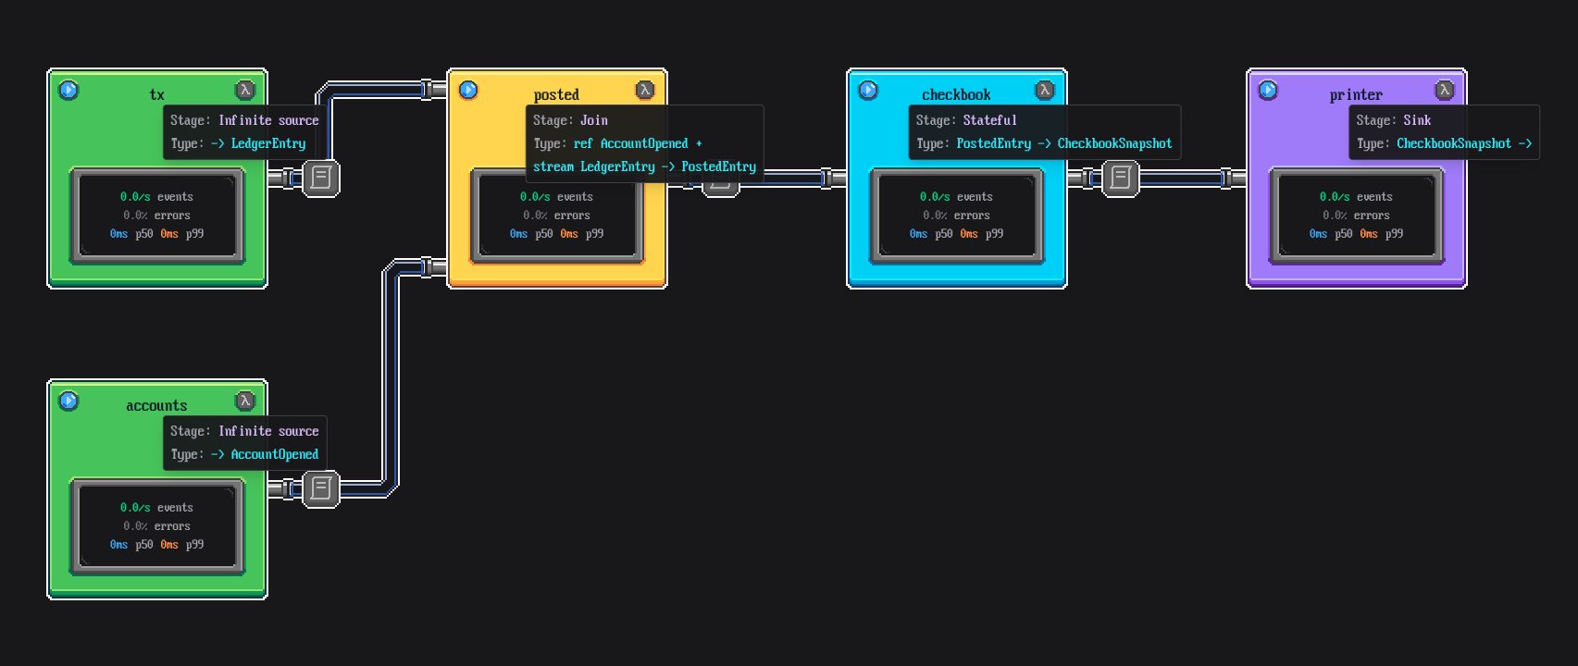Click the play icon on the posted node
The image size is (1578, 666).
click(x=468, y=90)
